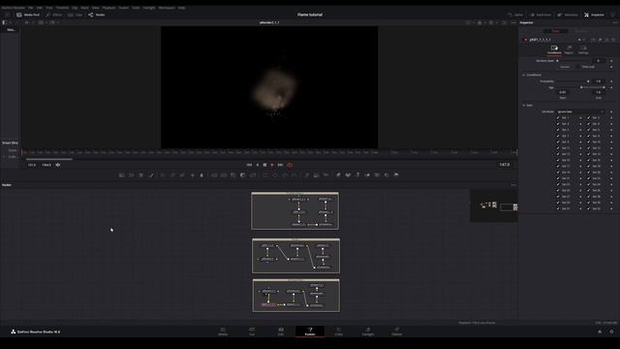Add a BSpline mask from toolbar
Screen dimensions: 620x349
[x=294, y=174]
